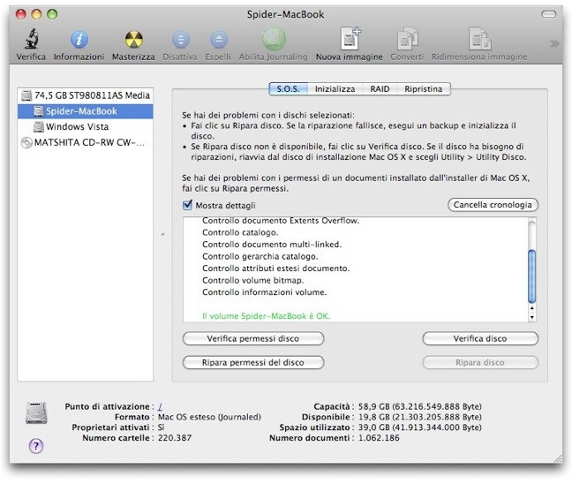
Task: Click the toolbar hide pill button
Action: [x=549, y=14]
